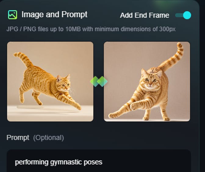Image resolution: width=205 pixels, height=172 pixels.
Task: Click the JPG / PNG file requirements hint
Action: coord(91,29)
